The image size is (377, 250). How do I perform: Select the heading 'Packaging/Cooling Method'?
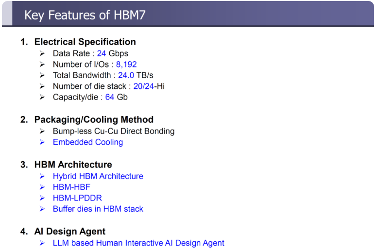pos(94,119)
